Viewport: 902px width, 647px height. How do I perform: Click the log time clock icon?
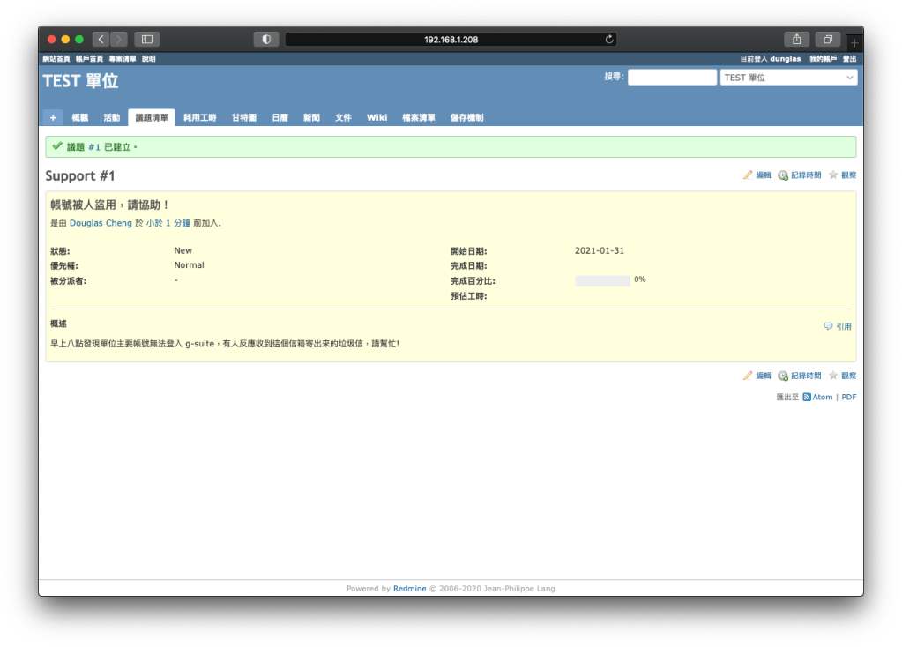coord(782,175)
